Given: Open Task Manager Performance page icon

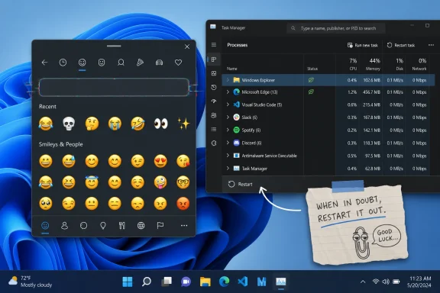Looking at the screenshot, I should (x=214, y=73).
